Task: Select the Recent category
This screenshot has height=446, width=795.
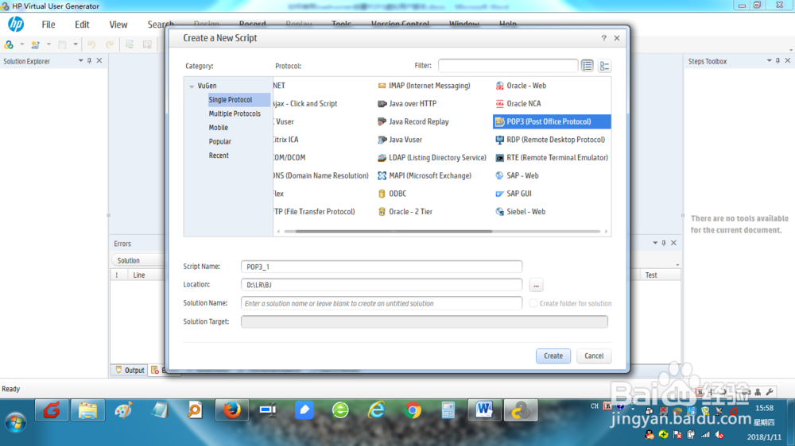Action: pos(219,156)
